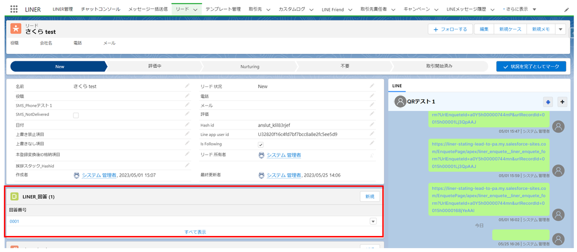
Task: Click the plus icon in the LINE panel
Action: [x=562, y=102]
